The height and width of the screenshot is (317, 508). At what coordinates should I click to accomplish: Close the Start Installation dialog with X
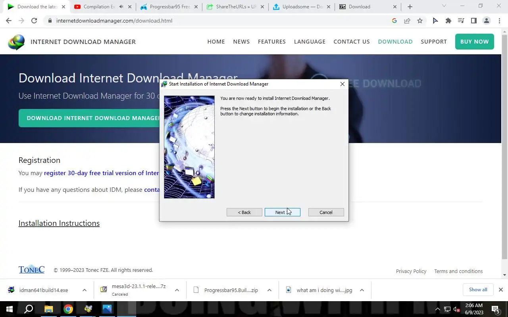tap(342, 84)
